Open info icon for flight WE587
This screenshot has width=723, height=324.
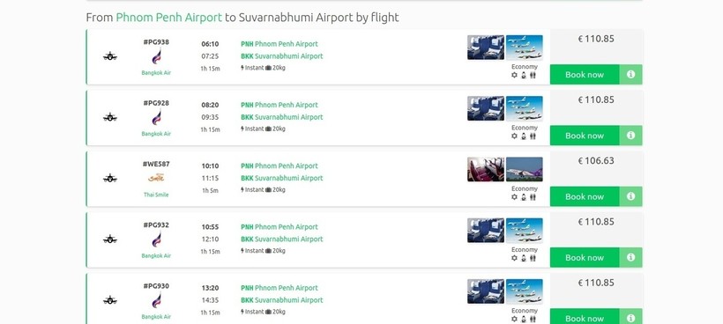pos(630,196)
